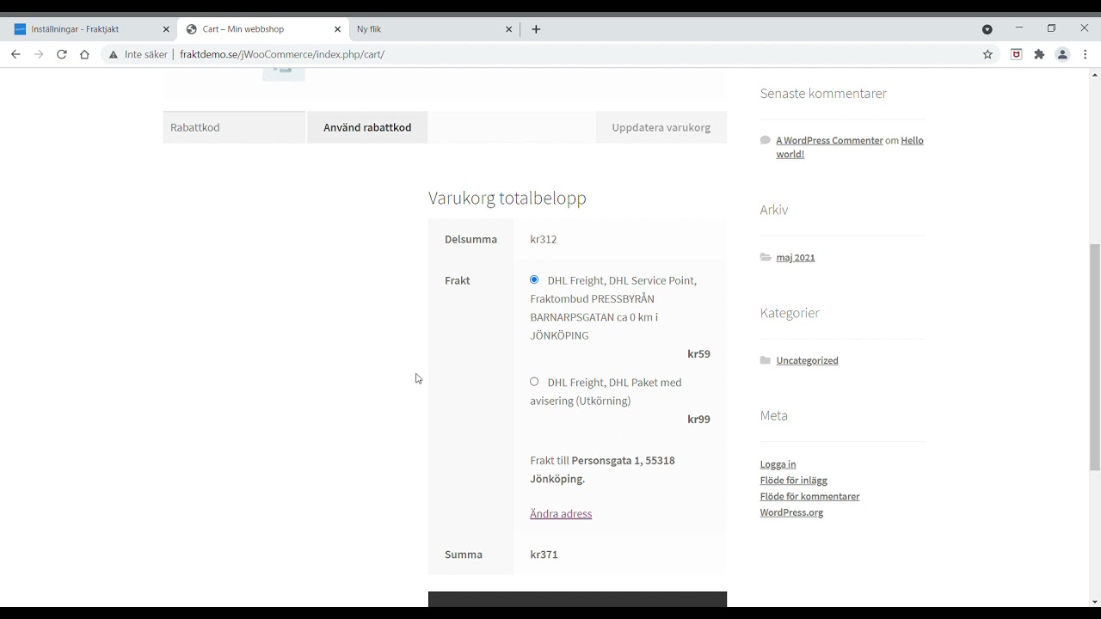Go back with the browser back arrow
This screenshot has width=1101, height=619.
15,54
